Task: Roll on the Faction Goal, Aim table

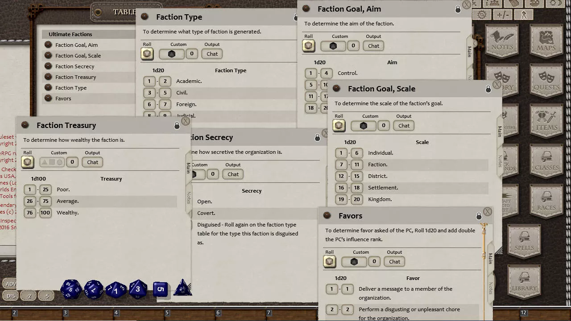Action: (x=309, y=46)
